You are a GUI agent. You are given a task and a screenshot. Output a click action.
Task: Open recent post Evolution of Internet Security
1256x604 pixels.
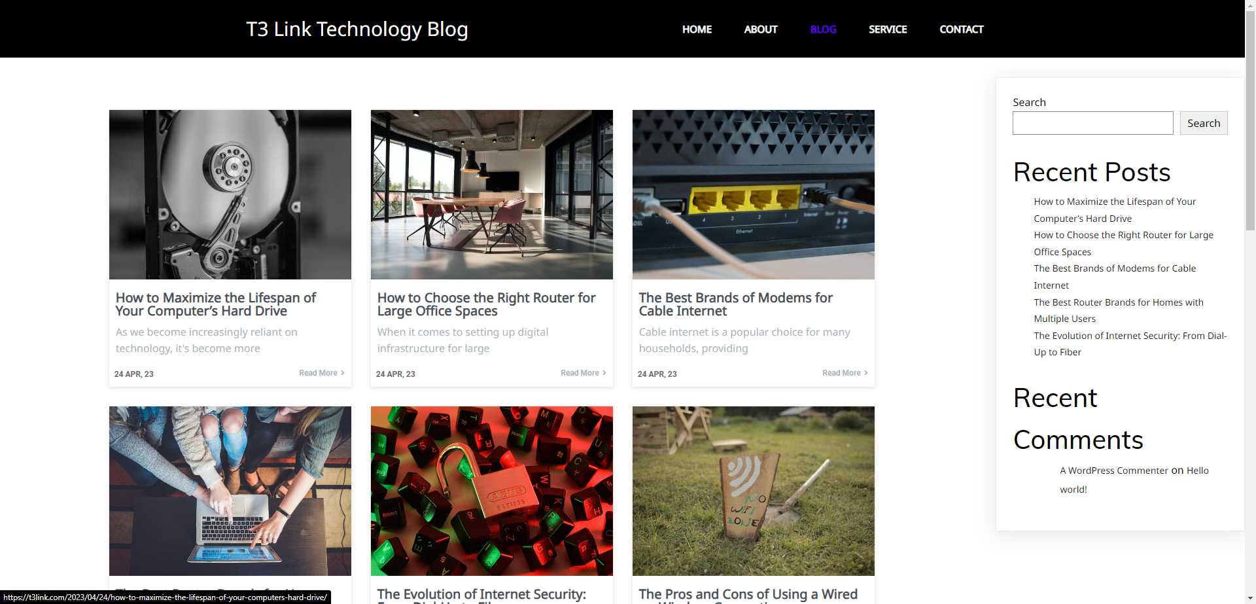(x=1130, y=344)
